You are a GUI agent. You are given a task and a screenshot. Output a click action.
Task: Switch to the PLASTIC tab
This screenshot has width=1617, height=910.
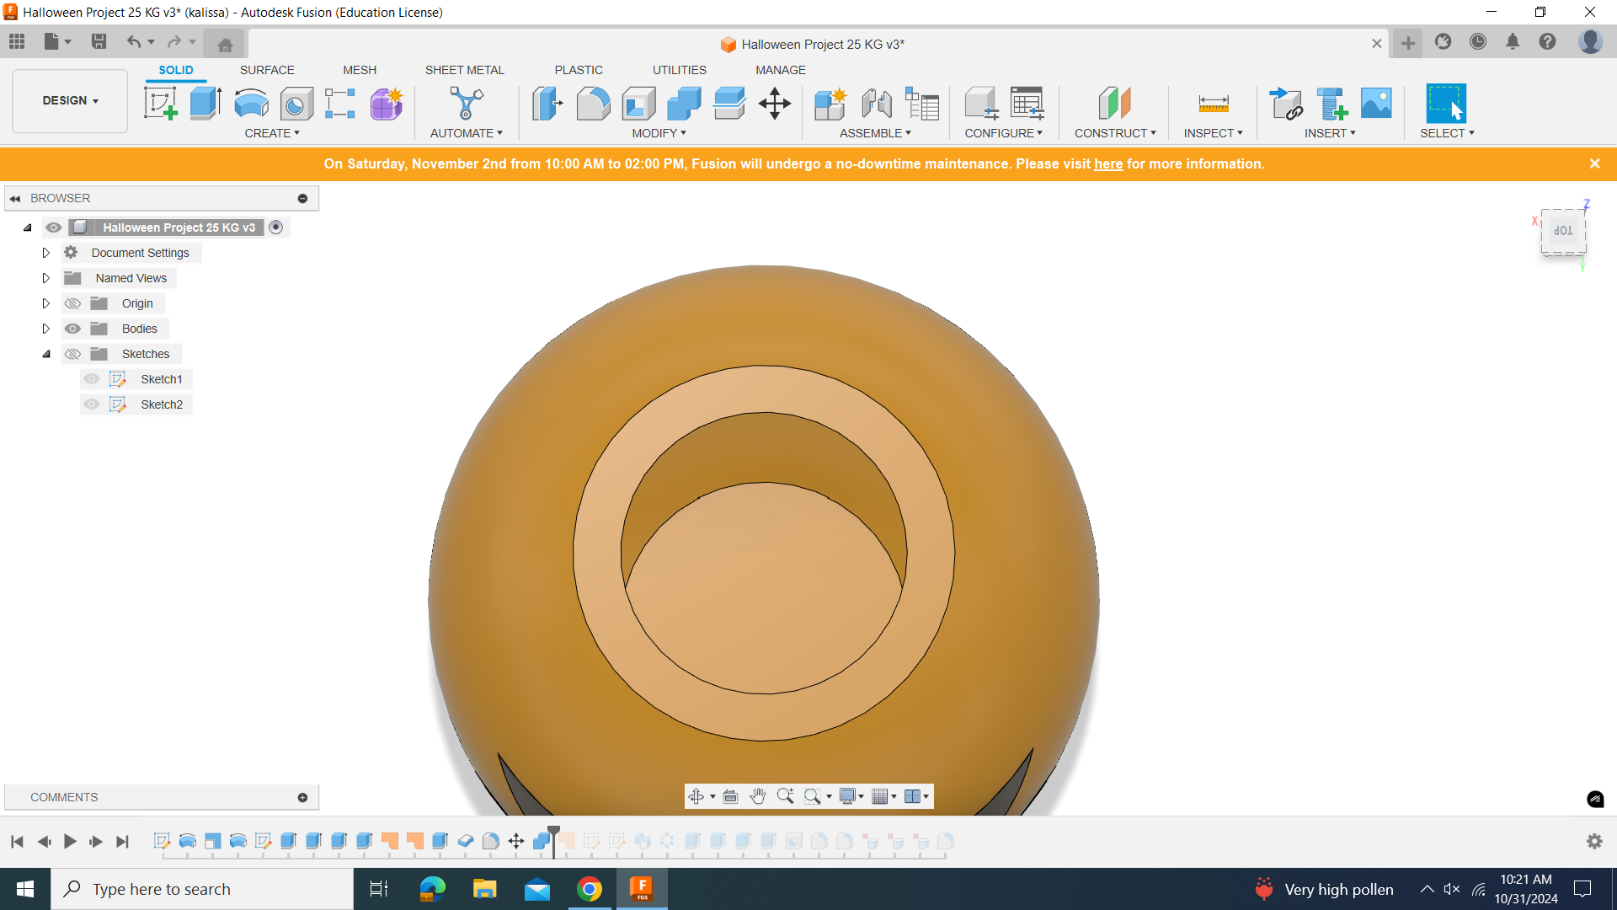click(x=579, y=70)
